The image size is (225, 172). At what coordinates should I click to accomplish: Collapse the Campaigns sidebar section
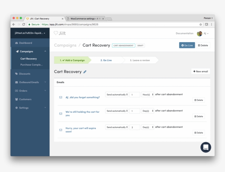[x=46, y=51]
